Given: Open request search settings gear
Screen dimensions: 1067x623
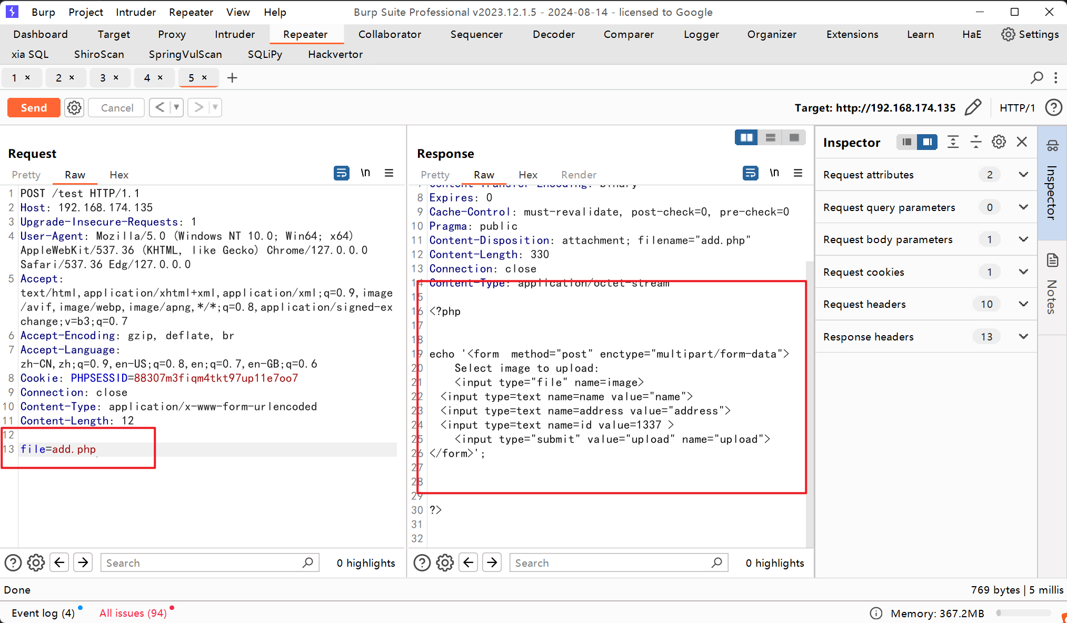Looking at the screenshot, I should pyautogui.click(x=36, y=563).
